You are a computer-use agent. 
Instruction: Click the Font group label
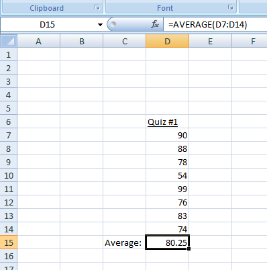[x=165, y=8]
